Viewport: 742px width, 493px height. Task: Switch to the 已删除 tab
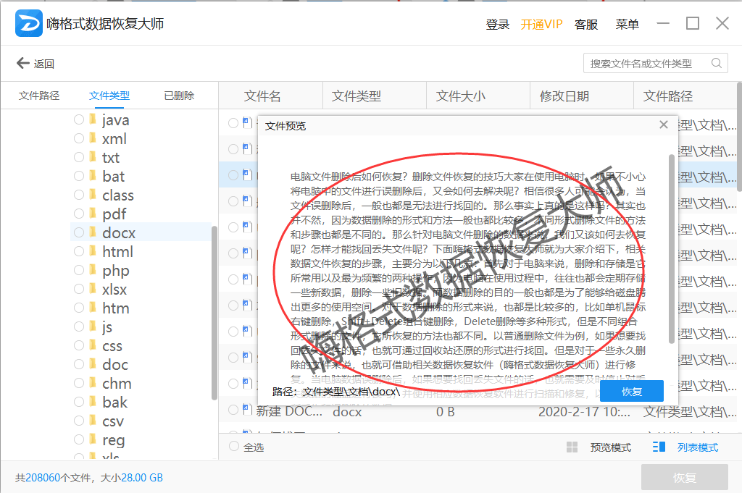click(179, 96)
